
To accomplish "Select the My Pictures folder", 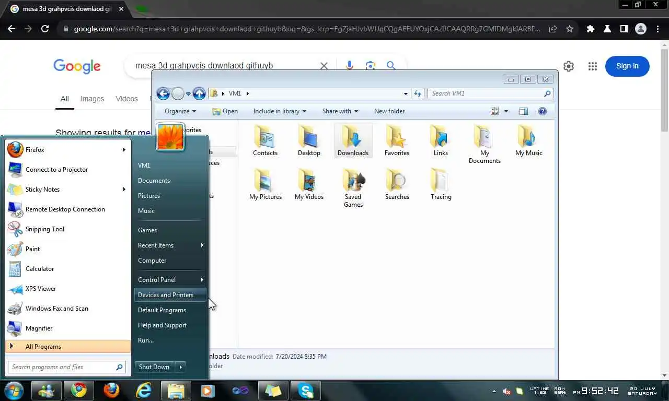I will coord(265,184).
